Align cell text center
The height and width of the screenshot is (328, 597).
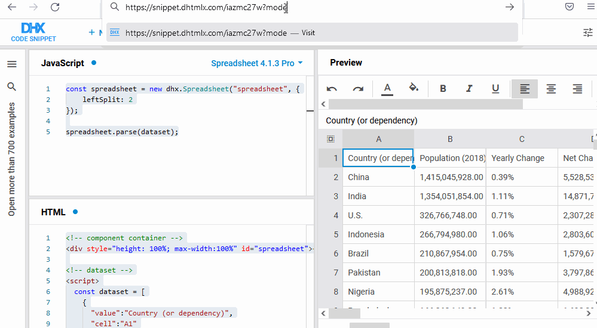click(551, 89)
